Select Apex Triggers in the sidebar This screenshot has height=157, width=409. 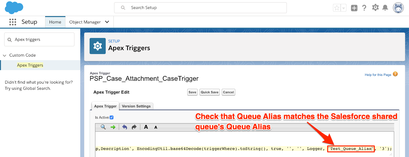coord(30,65)
